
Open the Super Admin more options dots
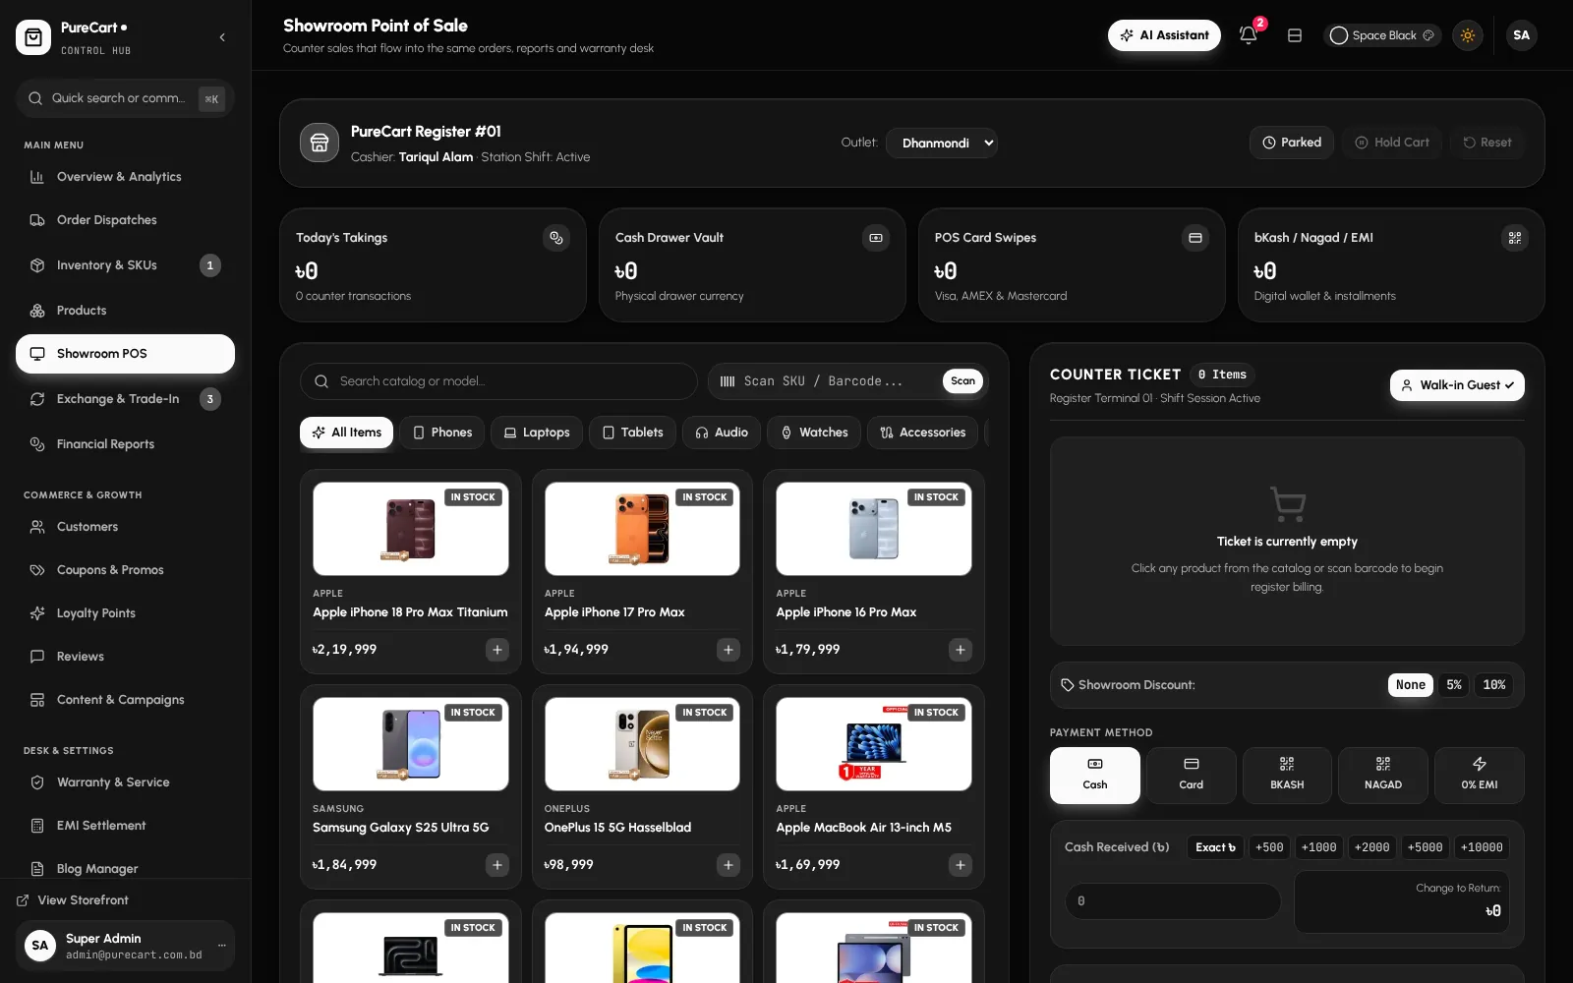pyautogui.click(x=222, y=946)
